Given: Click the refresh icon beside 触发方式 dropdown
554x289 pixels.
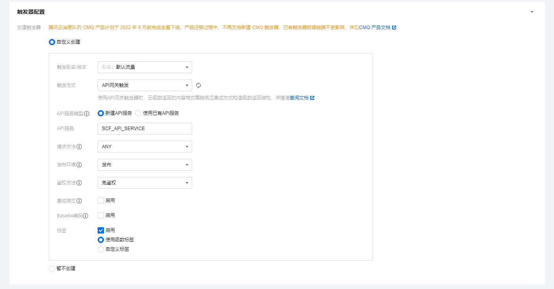Looking at the screenshot, I should 198,85.
